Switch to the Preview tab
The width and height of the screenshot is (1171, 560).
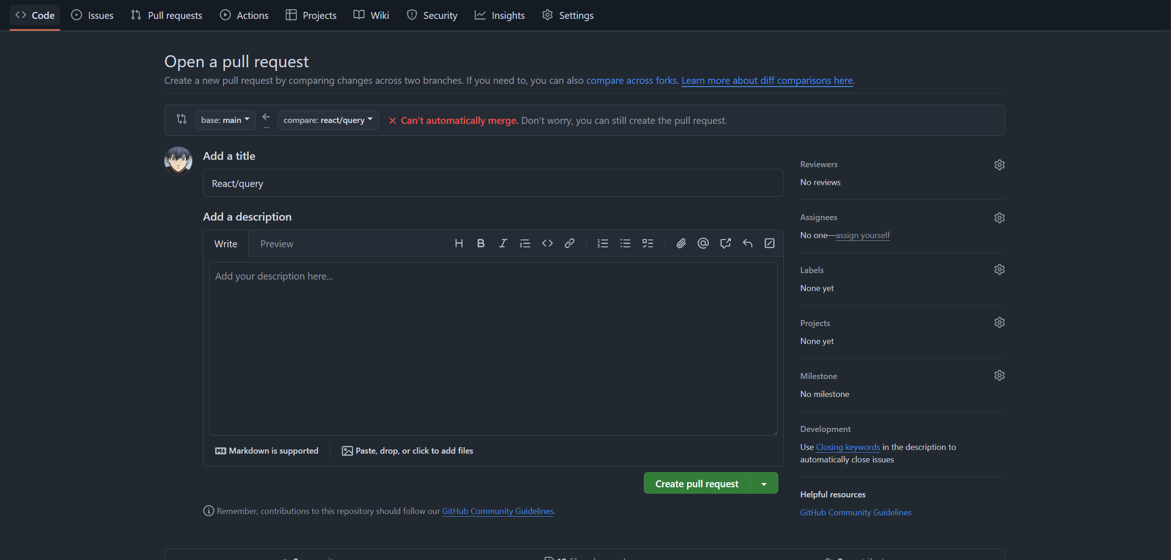pyautogui.click(x=277, y=244)
